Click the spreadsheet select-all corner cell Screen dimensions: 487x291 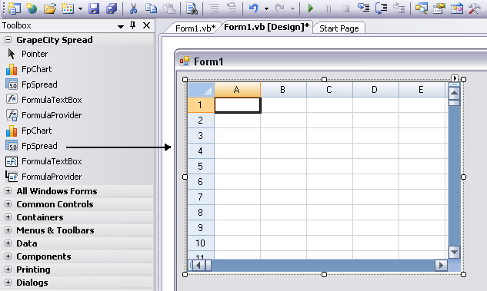click(201, 90)
